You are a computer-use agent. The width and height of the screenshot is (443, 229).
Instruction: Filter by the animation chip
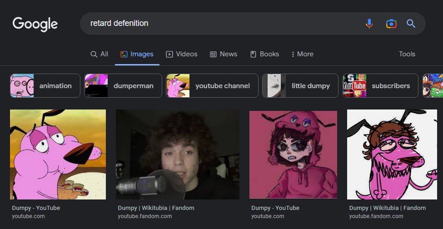pyautogui.click(x=45, y=85)
